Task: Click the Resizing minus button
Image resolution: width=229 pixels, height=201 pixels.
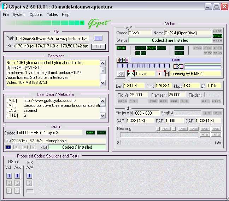Action: coord(174,129)
